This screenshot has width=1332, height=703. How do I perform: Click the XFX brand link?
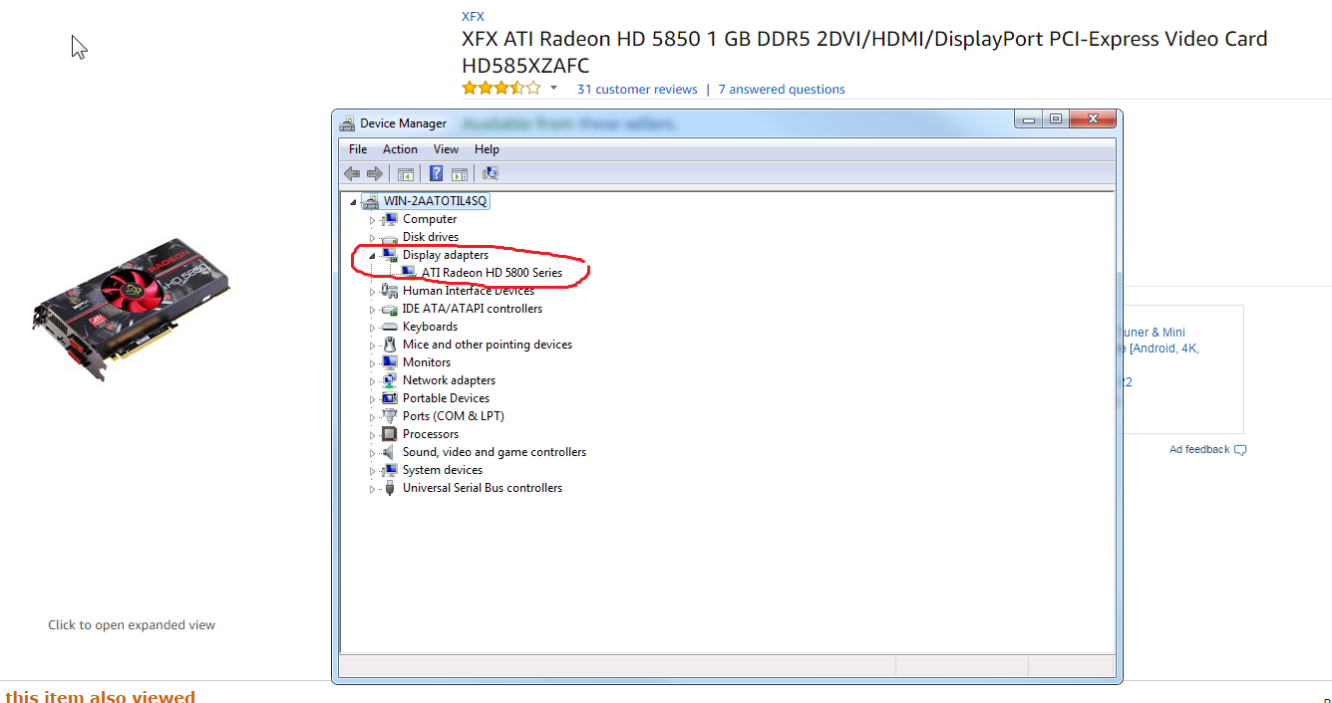point(473,17)
